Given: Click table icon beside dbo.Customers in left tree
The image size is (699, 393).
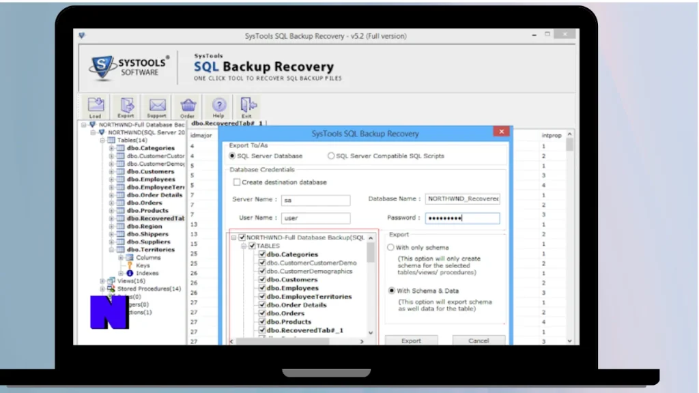Looking at the screenshot, I should click(x=120, y=171).
